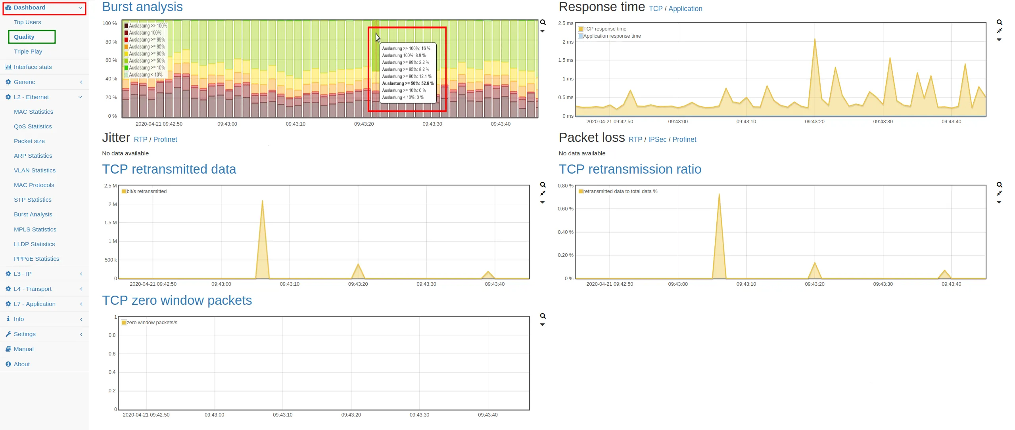
Task: Click the red Auslastung >= 99% legend swatch
Action: point(126,40)
